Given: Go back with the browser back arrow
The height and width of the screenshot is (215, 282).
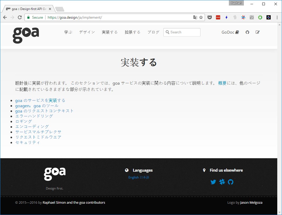Looking at the screenshot, I should point(5,17).
